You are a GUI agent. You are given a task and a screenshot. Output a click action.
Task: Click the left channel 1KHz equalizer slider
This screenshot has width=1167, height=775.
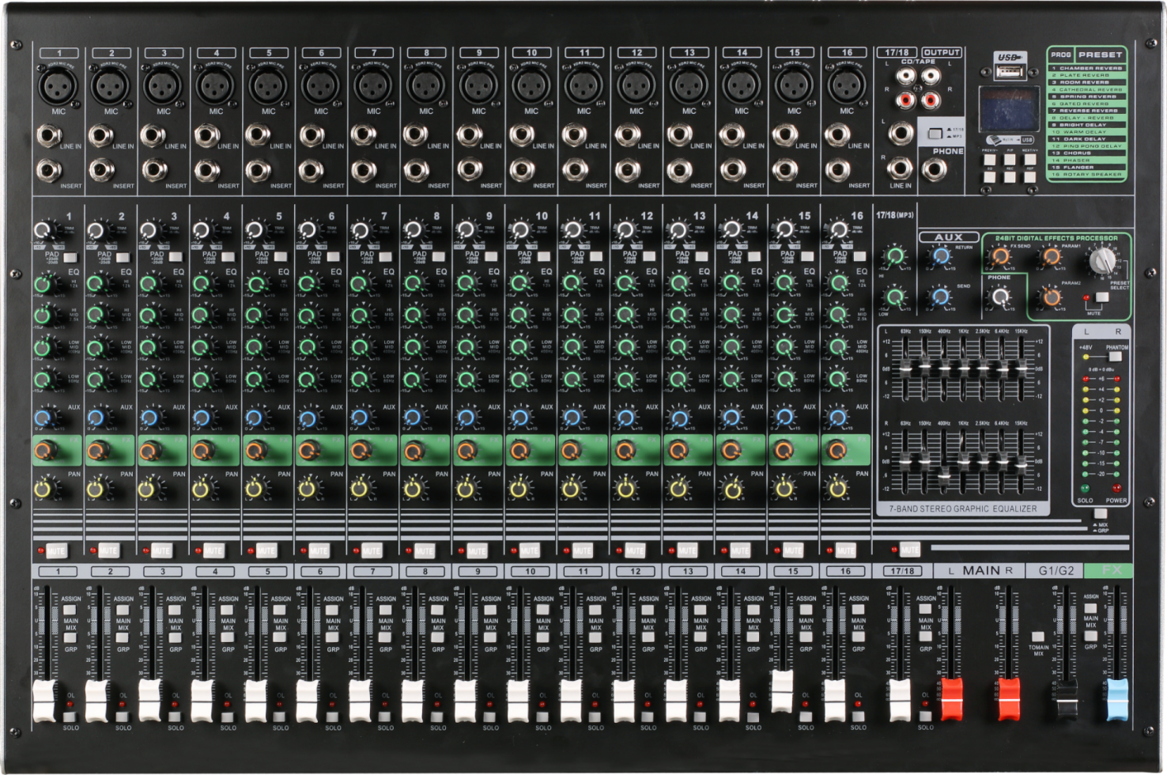(x=963, y=367)
